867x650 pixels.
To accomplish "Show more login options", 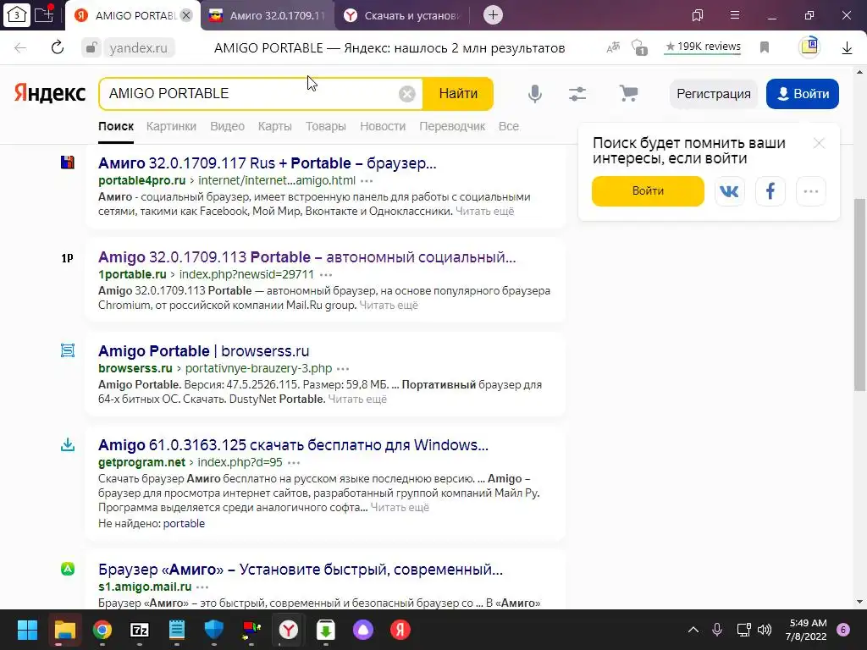I will pos(811,191).
